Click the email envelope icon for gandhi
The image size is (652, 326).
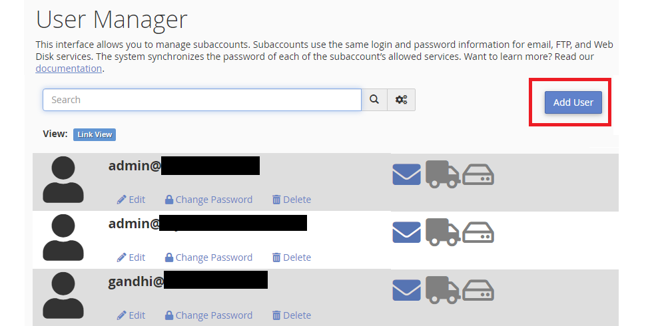[x=407, y=290]
